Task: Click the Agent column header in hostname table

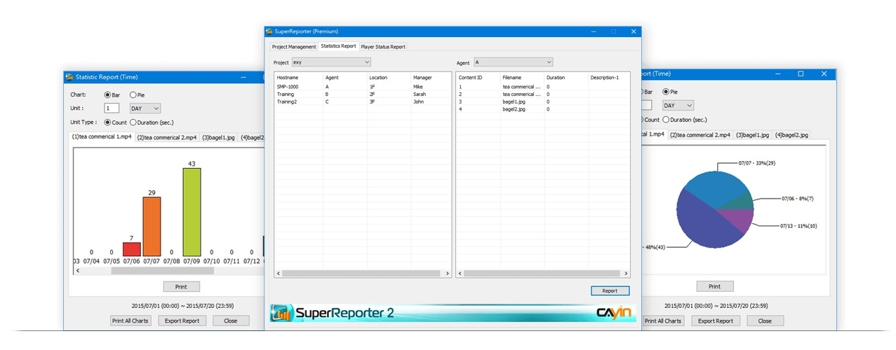Action: [345, 78]
